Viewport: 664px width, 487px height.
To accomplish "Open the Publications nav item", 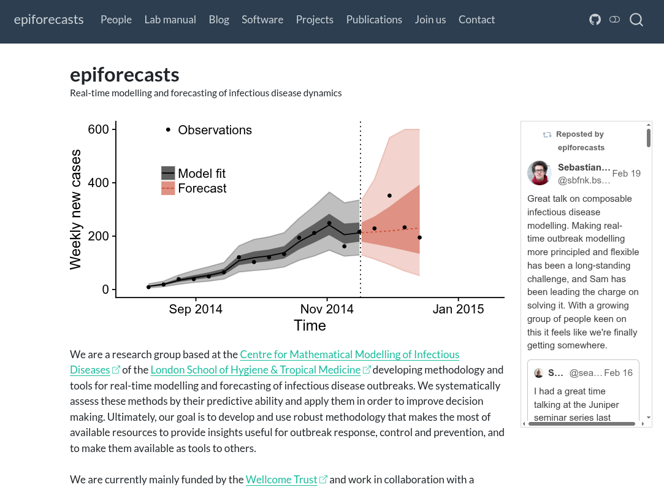I will [374, 20].
